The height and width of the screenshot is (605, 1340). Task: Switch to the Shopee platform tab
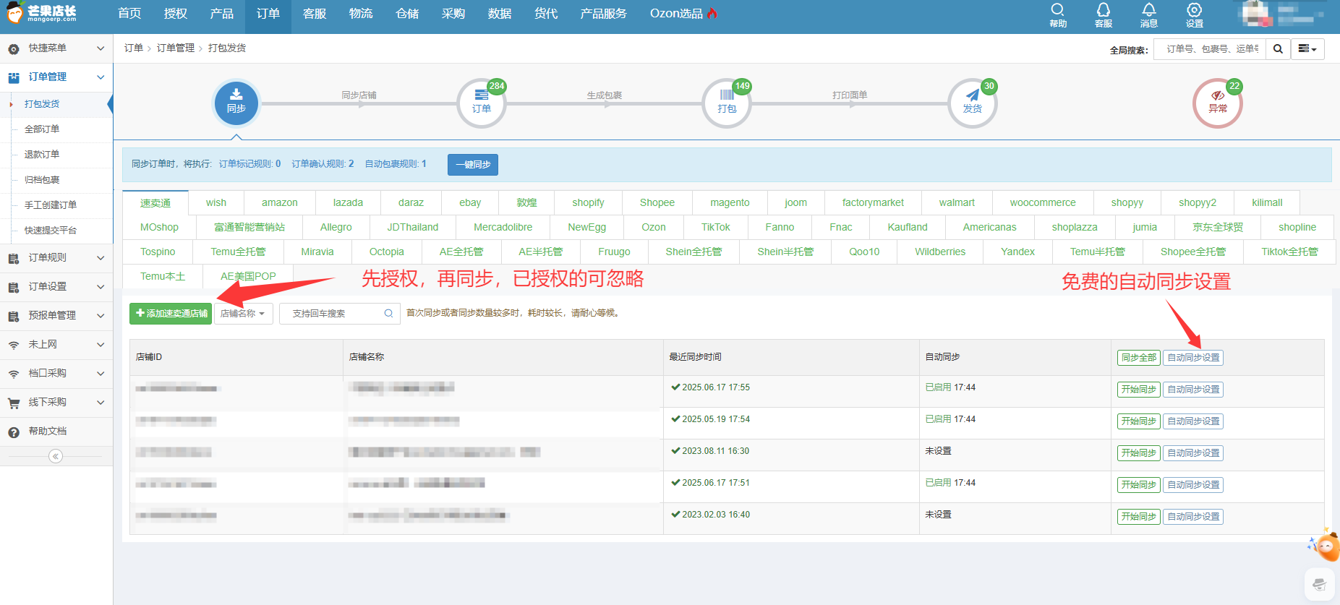(x=657, y=202)
